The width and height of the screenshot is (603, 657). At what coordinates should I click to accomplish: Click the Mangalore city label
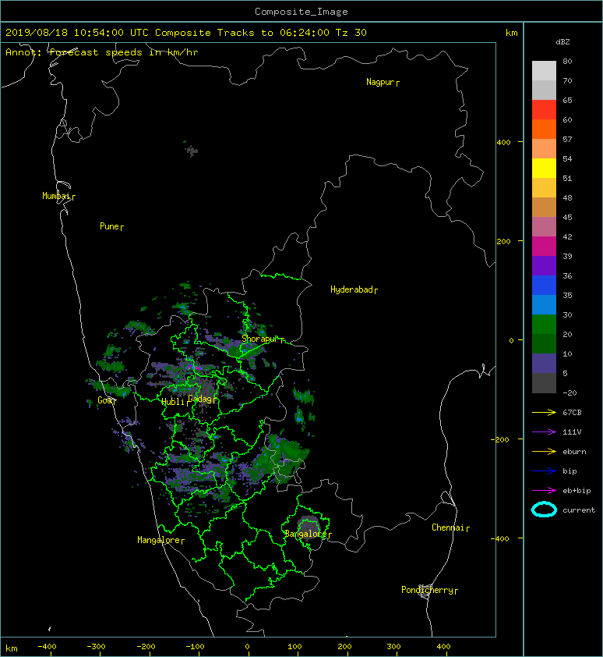[x=160, y=540]
